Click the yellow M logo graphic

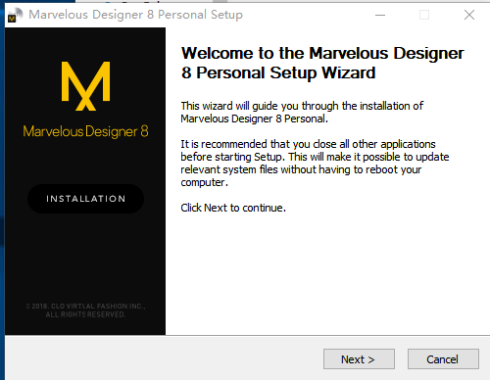(86, 86)
